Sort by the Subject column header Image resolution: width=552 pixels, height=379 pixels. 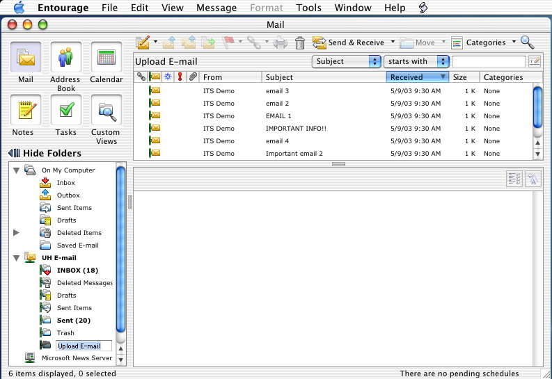[324, 77]
